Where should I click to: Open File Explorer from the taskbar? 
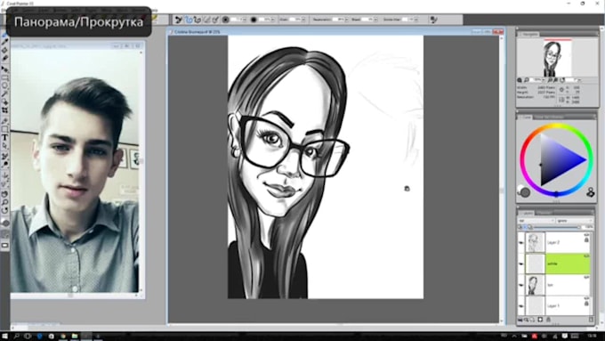click(x=74, y=337)
